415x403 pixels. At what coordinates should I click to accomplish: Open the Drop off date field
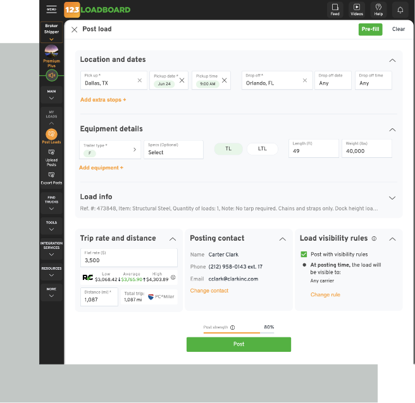coord(333,80)
